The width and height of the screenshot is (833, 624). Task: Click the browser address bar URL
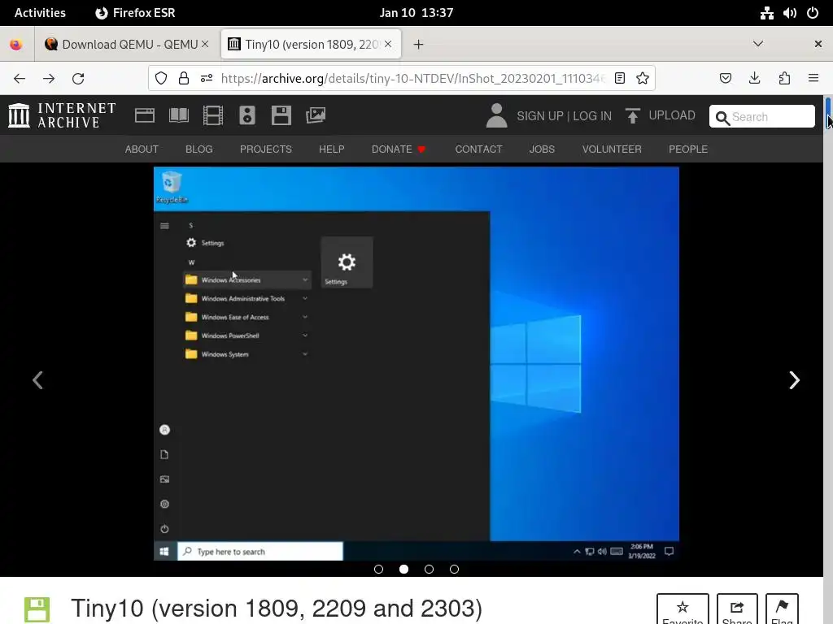point(412,79)
